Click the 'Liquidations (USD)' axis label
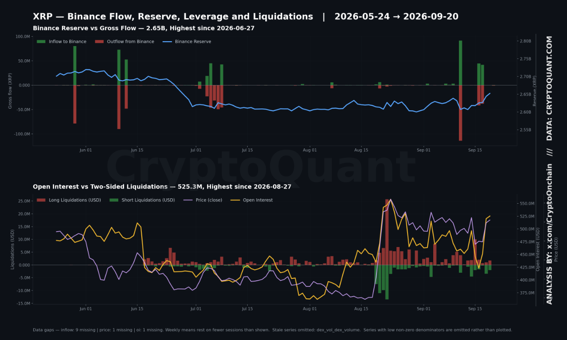 click(x=13, y=249)
